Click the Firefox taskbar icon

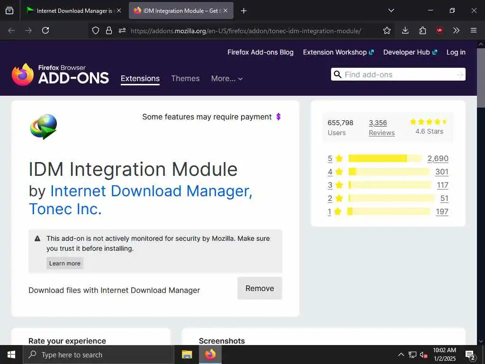(x=210, y=355)
